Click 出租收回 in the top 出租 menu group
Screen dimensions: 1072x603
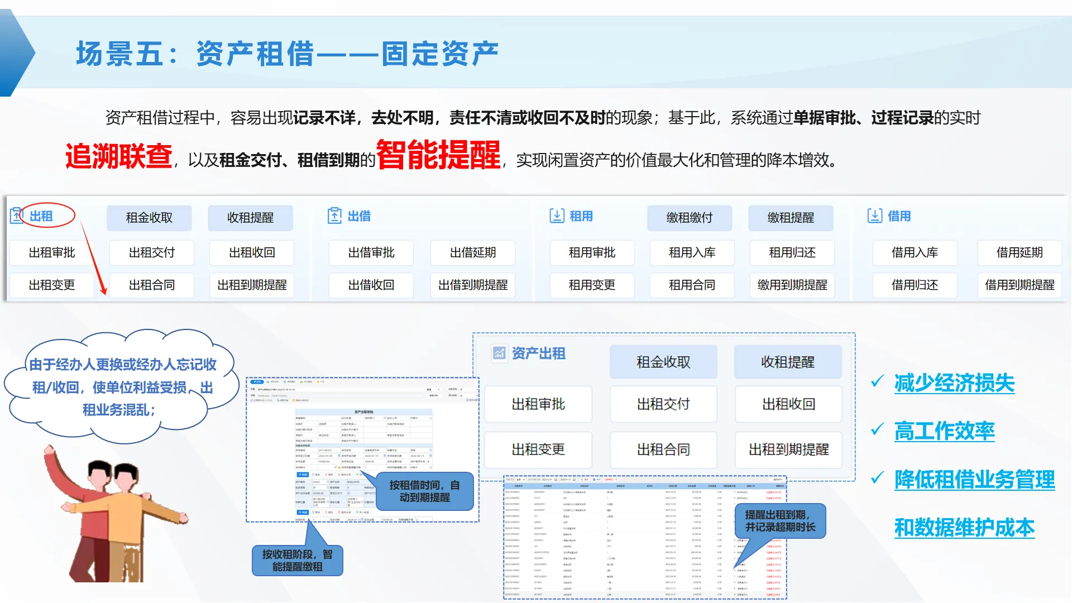[252, 253]
